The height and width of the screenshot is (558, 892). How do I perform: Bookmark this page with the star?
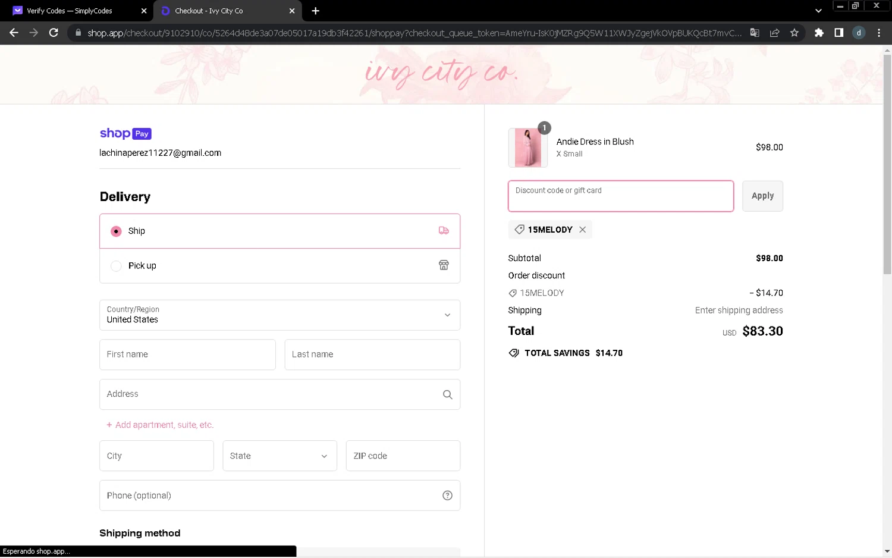794,33
